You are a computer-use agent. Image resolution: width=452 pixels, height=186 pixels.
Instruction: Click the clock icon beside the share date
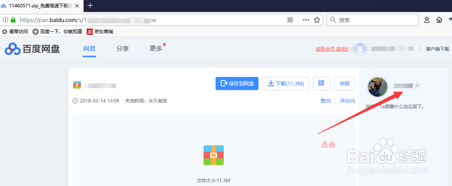tap(75, 101)
